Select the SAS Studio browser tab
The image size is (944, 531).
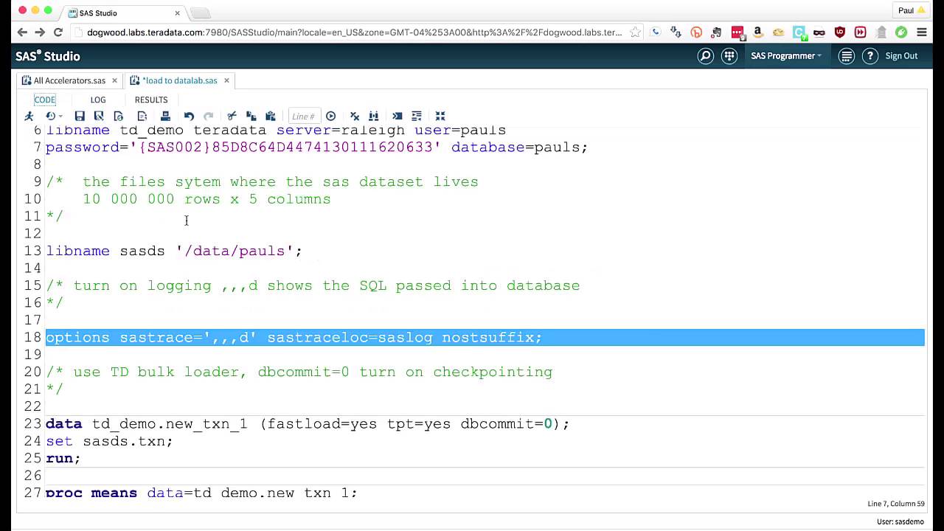(123, 13)
